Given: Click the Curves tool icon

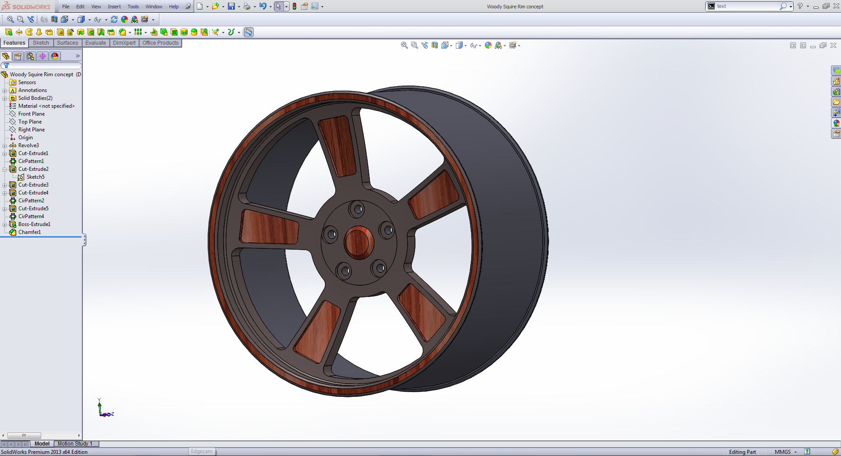Looking at the screenshot, I should pos(231,32).
